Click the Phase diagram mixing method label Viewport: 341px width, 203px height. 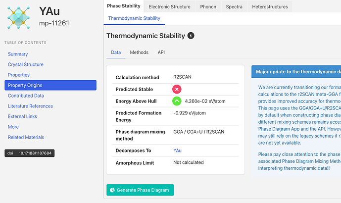tap(140, 135)
